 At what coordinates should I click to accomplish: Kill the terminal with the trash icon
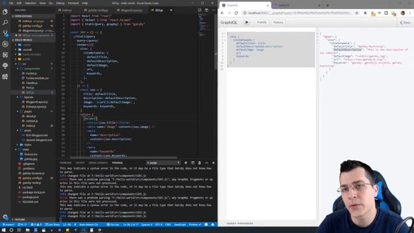click(200, 162)
